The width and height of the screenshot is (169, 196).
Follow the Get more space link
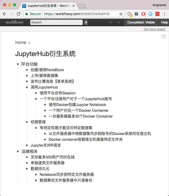(x=154, y=29)
